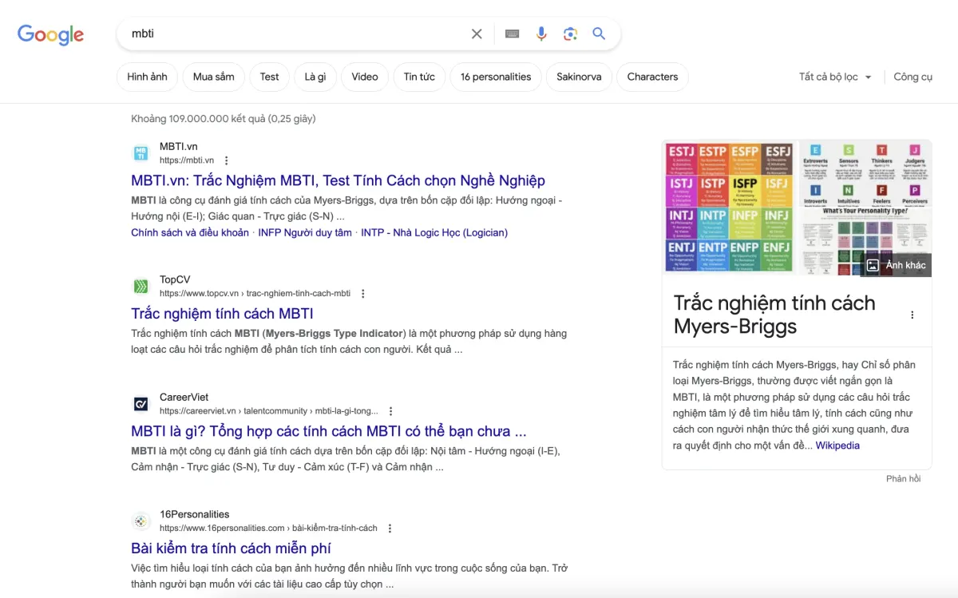Viewport: 958px width, 598px height.
Task: Open knowledge panel three-dot menu
Action: click(912, 315)
